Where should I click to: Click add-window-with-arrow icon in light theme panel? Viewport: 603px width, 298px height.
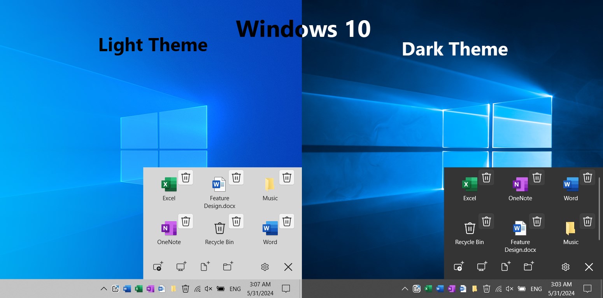click(158, 267)
